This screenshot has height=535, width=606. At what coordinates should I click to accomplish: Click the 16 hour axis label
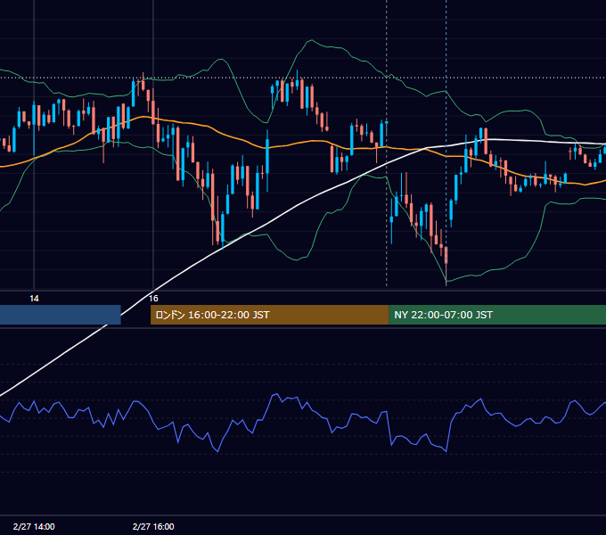(x=153, y=299)
